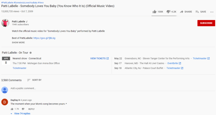Click the Add a public comment field
Viewport: 216px width, 115px height.
113,88
